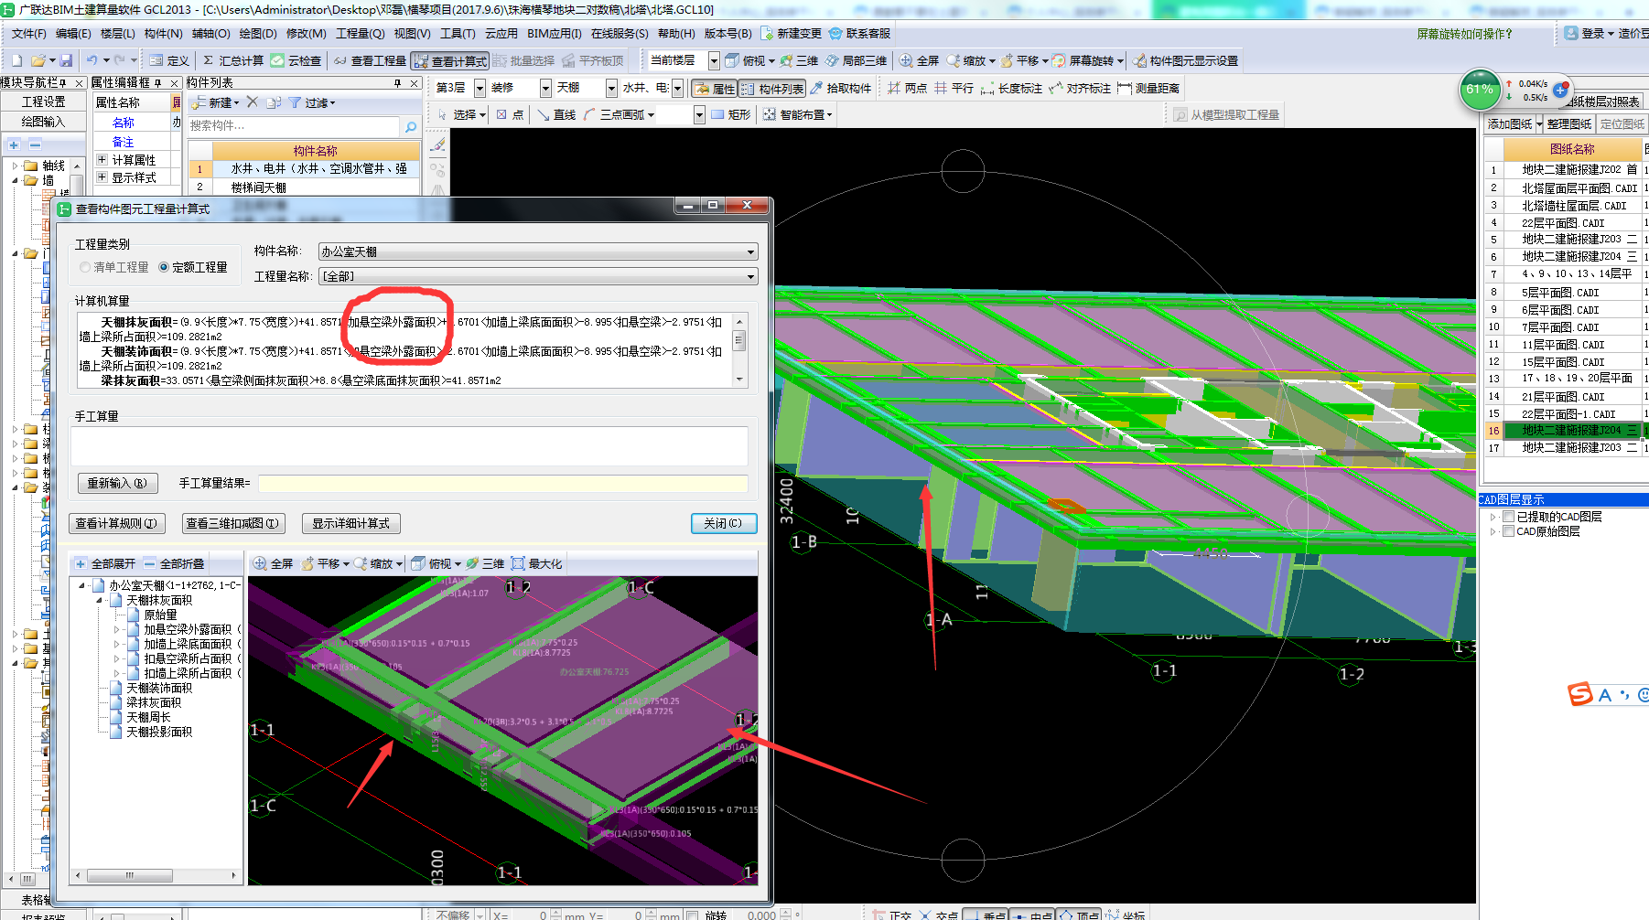Toggle the 属性 panel button
Viewport: 1649px width, 920px height.
(714, 88)
